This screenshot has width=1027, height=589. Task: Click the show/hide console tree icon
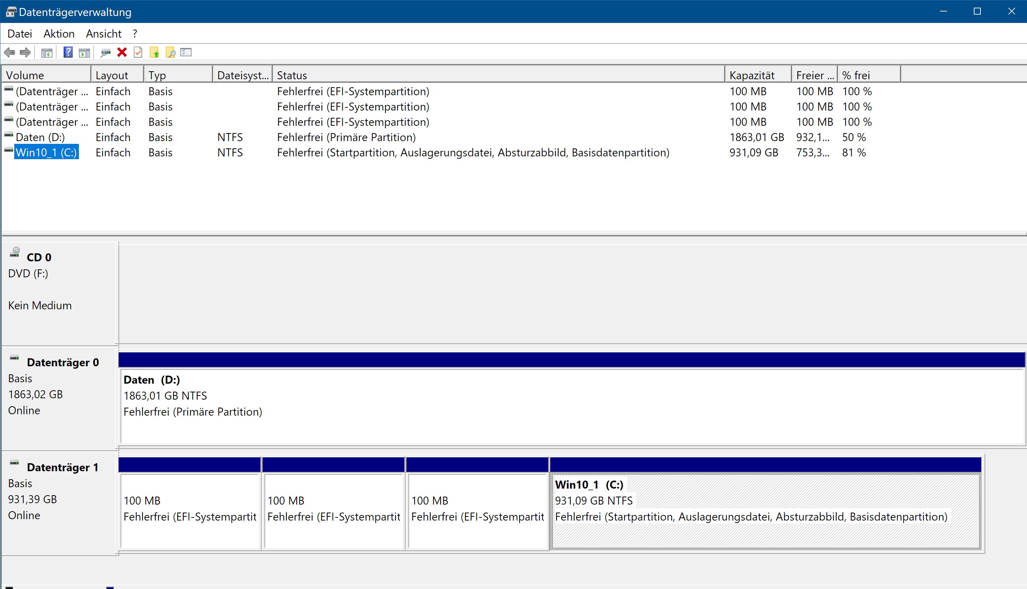point(47,52)
